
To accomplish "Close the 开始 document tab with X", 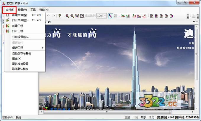I will point(197,21).
